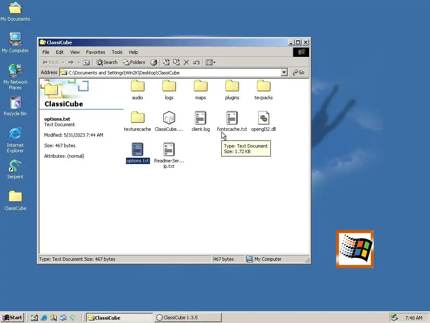430x323 pixels.
Task: Switch to ClassiCube 1.3.5 taskbar button
Action: pyautogui.click(x=188, y=318)
